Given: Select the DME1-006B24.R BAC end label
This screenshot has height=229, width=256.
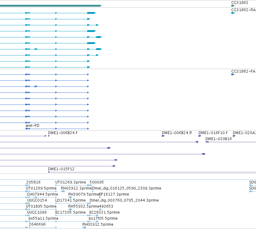Looking at the screenshot, I should (x=177, y=133).
